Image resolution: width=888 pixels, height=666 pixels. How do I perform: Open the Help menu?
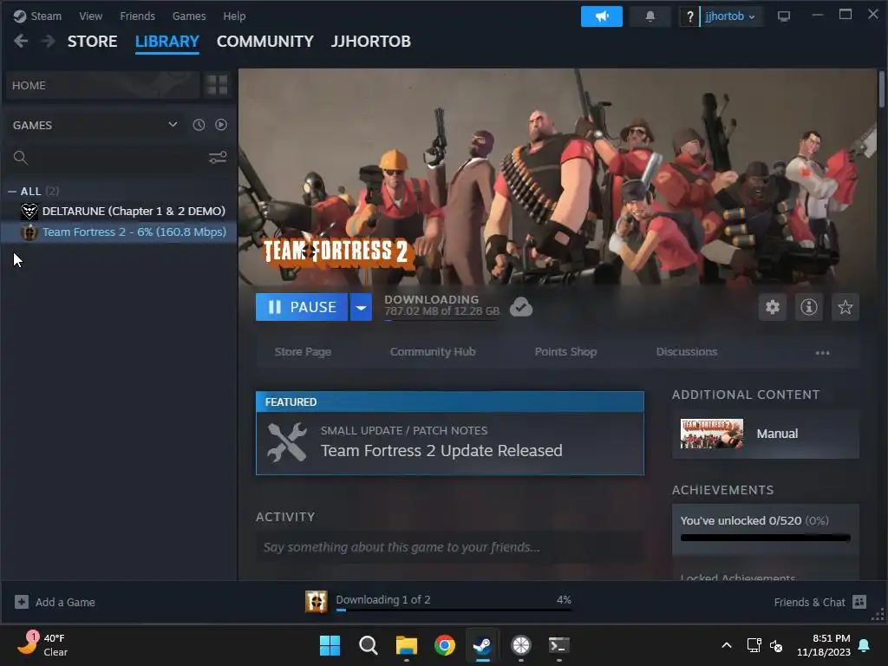pyautogui.click(x=234, y=16)
